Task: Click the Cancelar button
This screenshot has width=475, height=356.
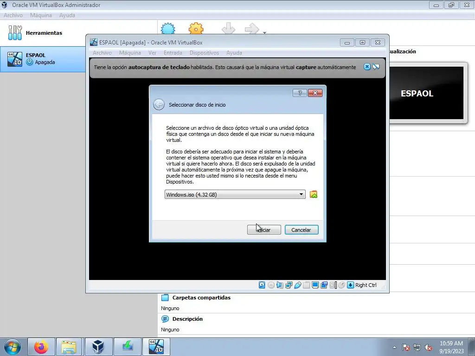Action: 302,230
